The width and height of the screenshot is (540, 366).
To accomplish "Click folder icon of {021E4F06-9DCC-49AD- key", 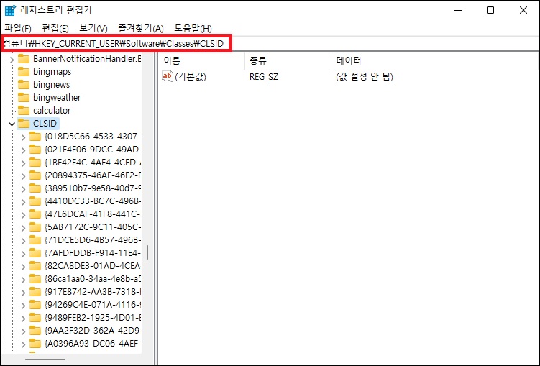I will (35, 149).
